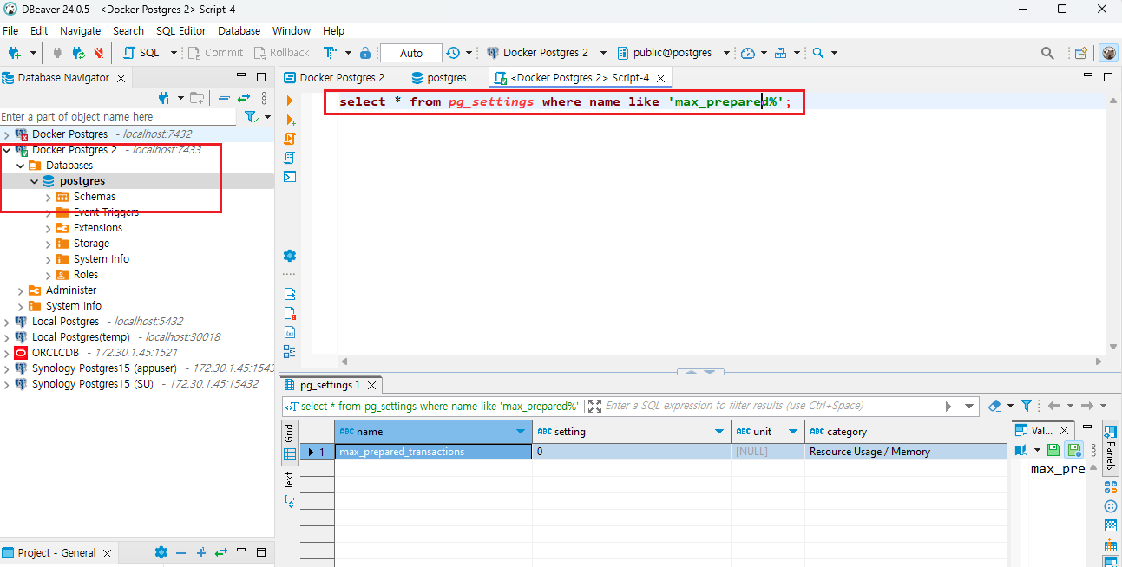This screenshot has height=567, width=1122.
Task: Select Local Postgres(temp) connection
Action: (x=81, y=337)
